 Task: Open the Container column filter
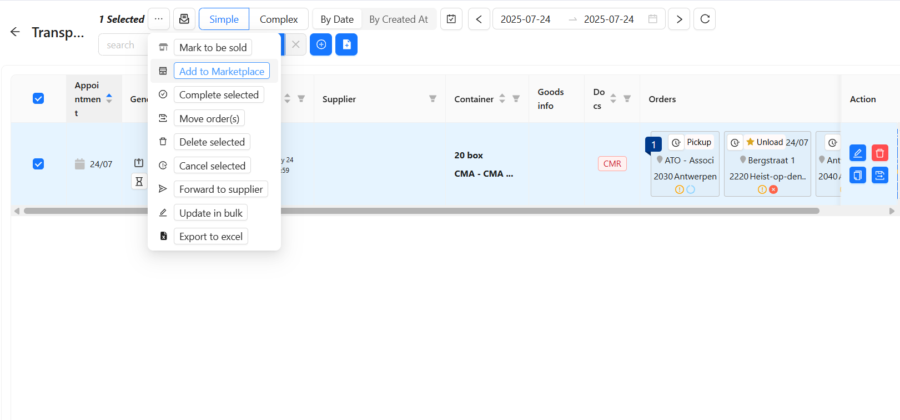pos(516,98)
